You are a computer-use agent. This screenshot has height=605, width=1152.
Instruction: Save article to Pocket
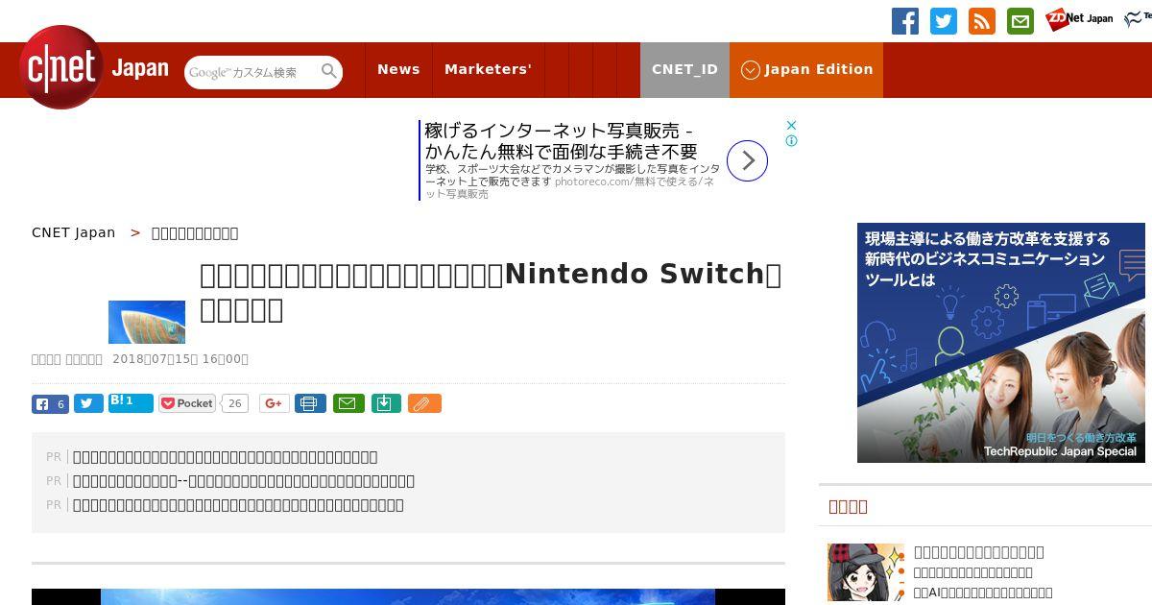coord(187,403)
